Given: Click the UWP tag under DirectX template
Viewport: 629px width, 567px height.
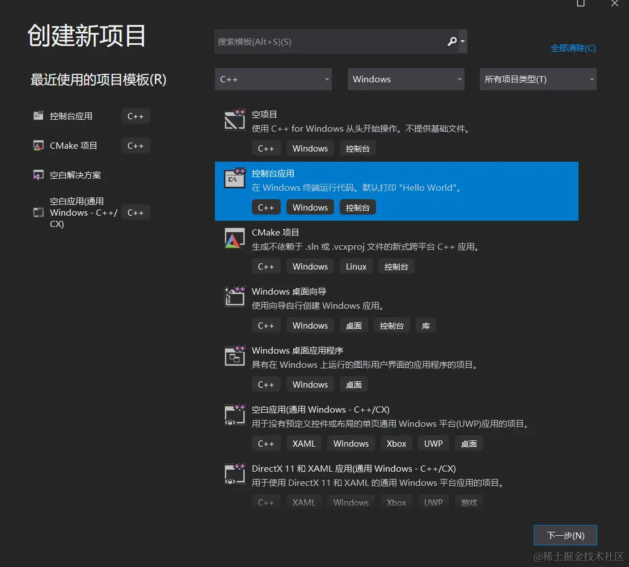Looking at the screenshot, I should coord(433,502).
